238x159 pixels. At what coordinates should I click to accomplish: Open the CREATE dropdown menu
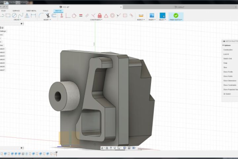tap(17, 20)
